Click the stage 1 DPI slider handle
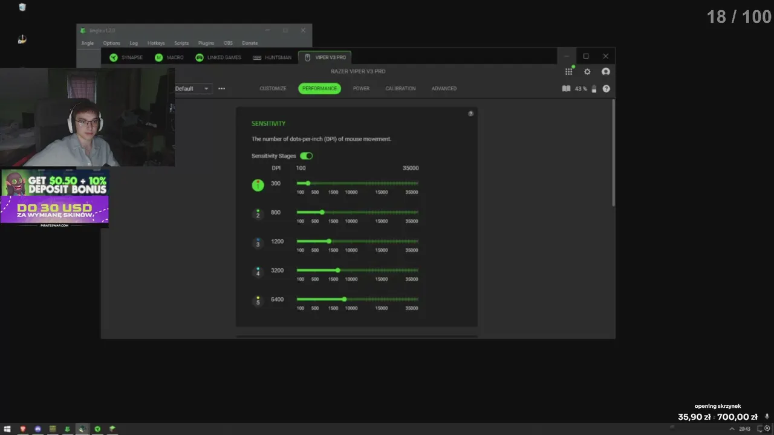The image size is (774, 435). point(308,183)
